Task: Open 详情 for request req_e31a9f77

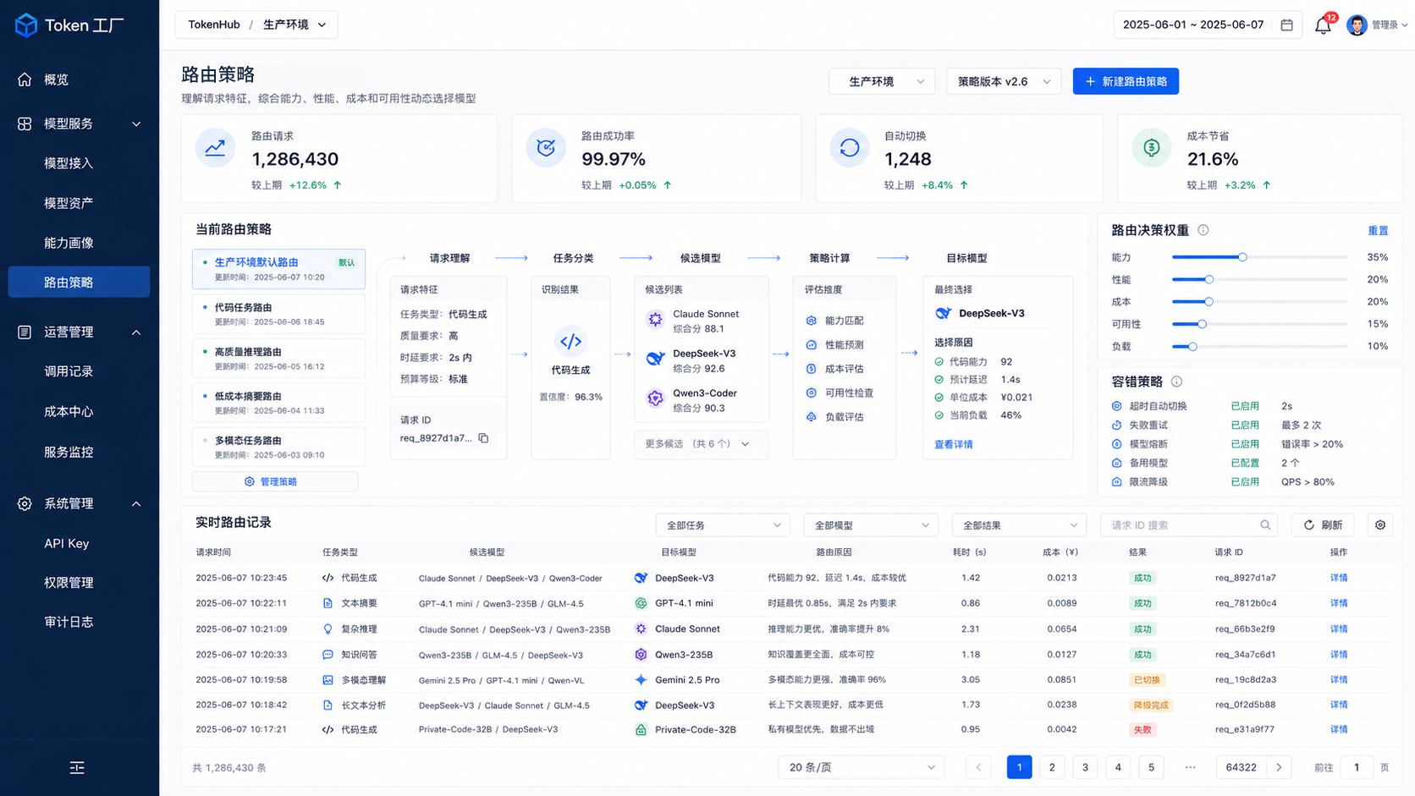Action: (1339, 729)
